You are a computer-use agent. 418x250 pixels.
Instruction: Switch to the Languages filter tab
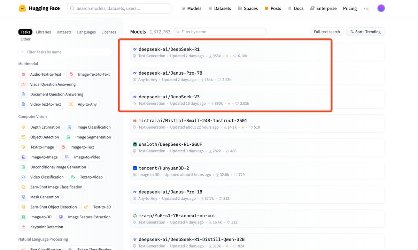pos(86,32)
